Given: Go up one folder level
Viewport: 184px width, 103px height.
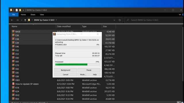Looking at the screenshot, I should pos(25,20).
